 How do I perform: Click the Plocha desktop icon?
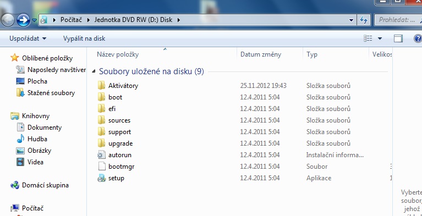click(20, 81)
